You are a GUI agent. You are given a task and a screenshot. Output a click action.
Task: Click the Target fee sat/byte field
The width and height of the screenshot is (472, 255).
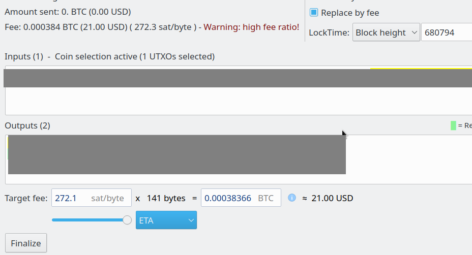91,198
